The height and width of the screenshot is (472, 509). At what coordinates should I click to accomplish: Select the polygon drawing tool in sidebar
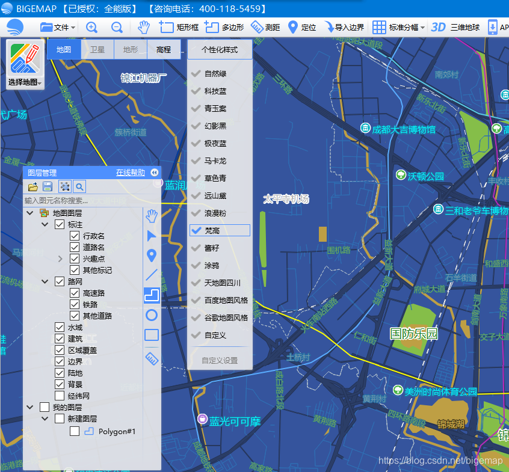pos(152,295)
